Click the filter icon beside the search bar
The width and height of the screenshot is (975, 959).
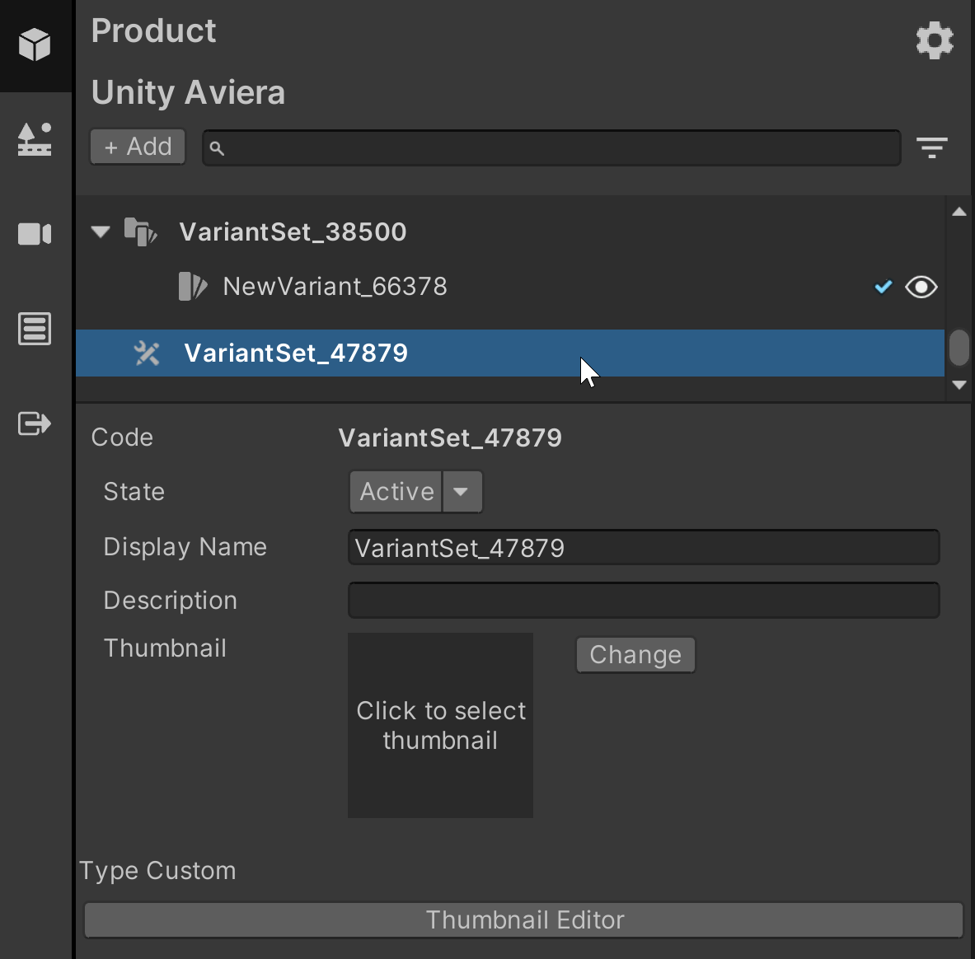click(x=931, y=147)
